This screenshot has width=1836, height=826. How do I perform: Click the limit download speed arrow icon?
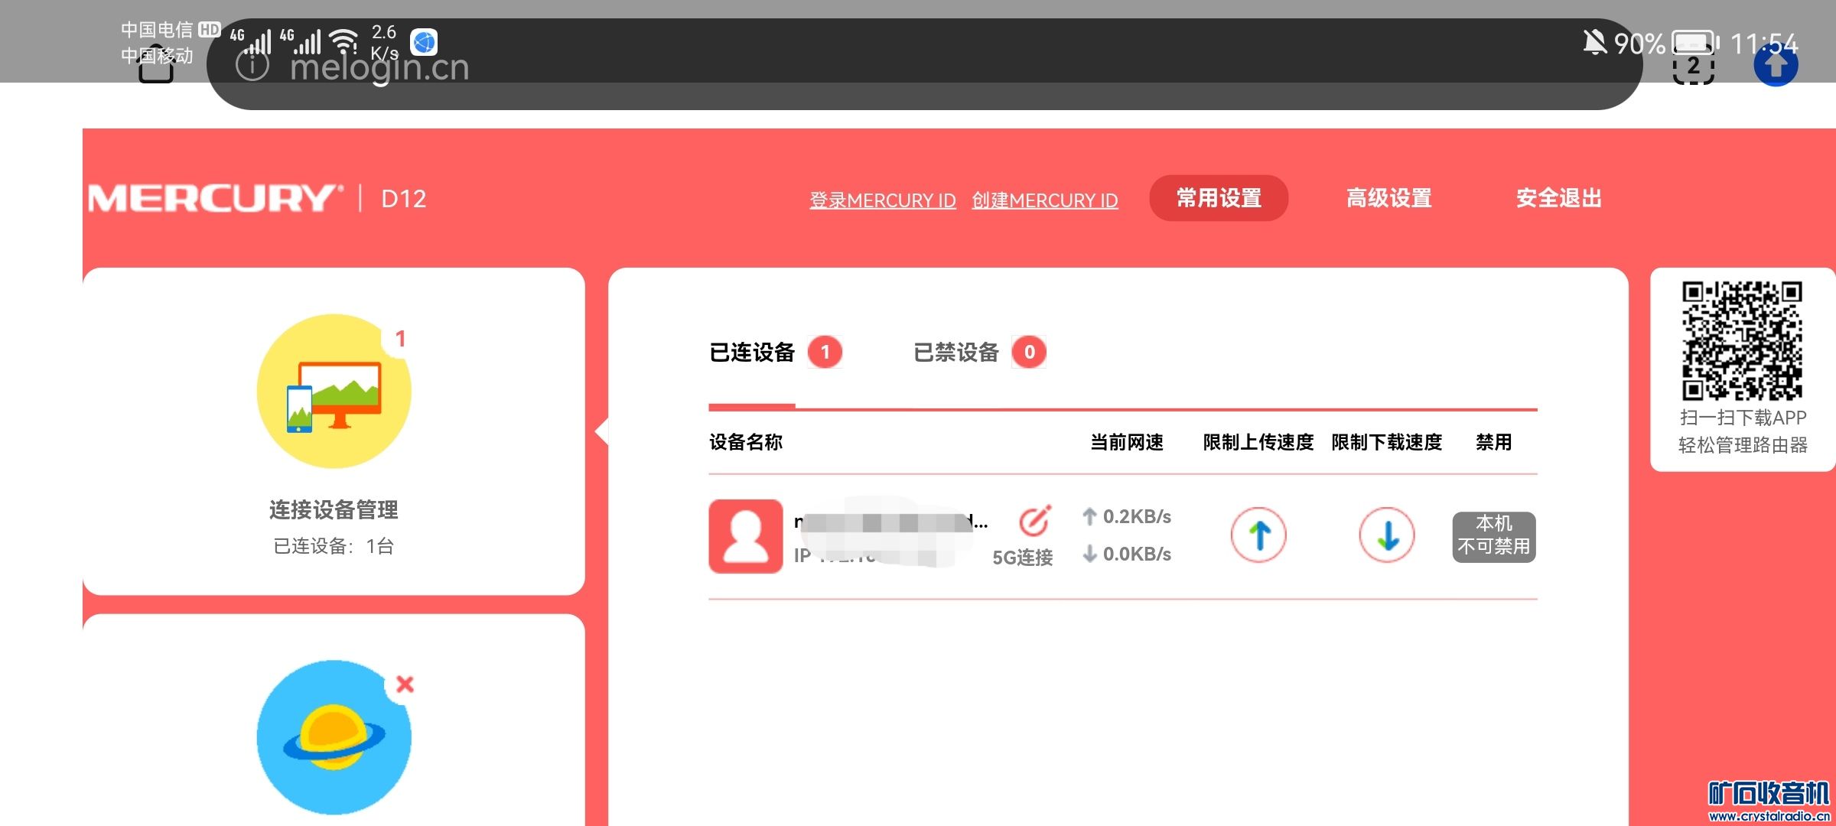[x=1386, y=535]
